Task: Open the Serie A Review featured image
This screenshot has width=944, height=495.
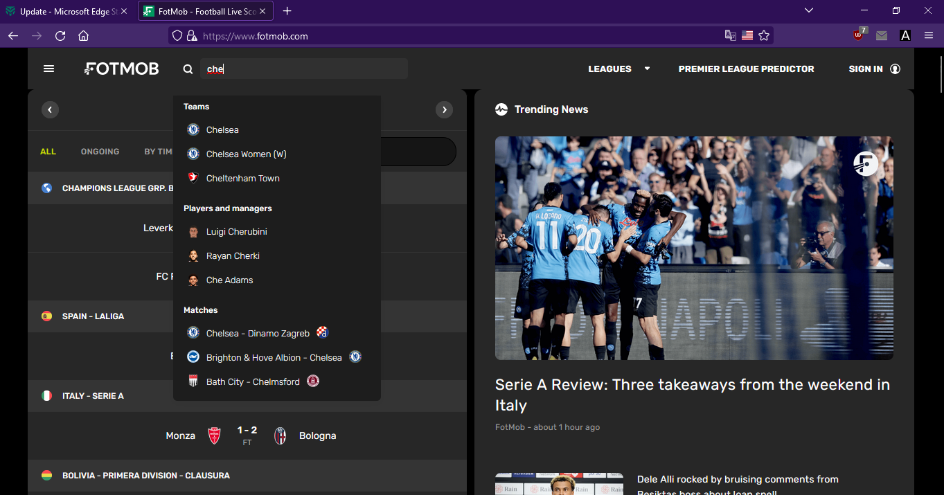Action: [694, 248]
